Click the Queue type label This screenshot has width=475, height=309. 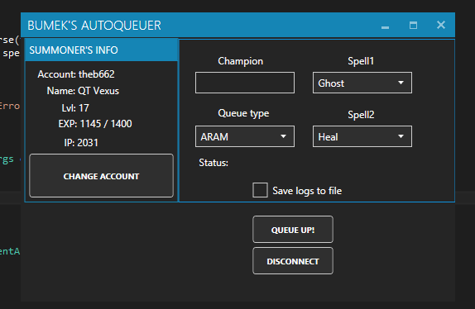click(243, 113)
